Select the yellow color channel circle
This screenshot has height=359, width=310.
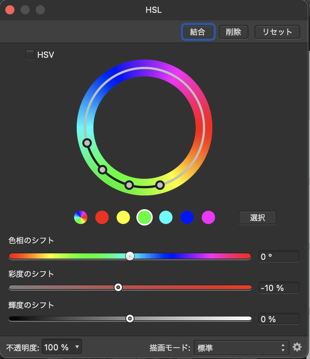123,218
